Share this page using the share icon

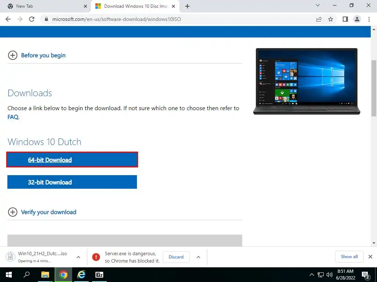(319, 19)
